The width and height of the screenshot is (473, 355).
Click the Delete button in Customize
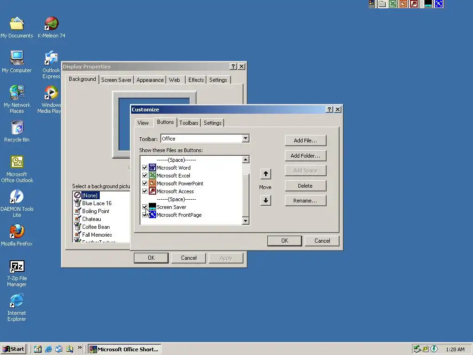pyautogui.click(x=305, y=186)
